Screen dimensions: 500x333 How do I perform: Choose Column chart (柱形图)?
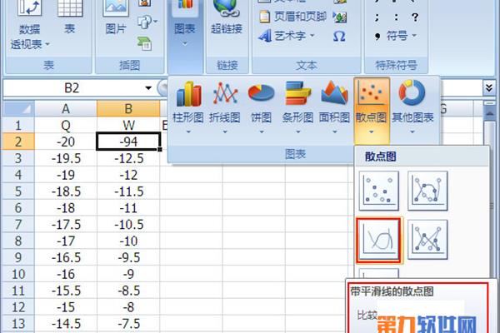(188, 107)
